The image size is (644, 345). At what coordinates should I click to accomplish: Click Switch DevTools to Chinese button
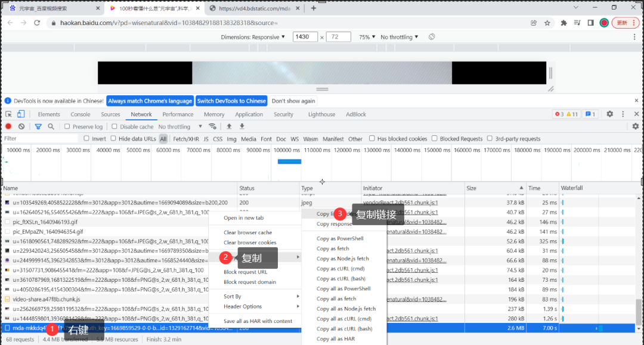point(231,101)
